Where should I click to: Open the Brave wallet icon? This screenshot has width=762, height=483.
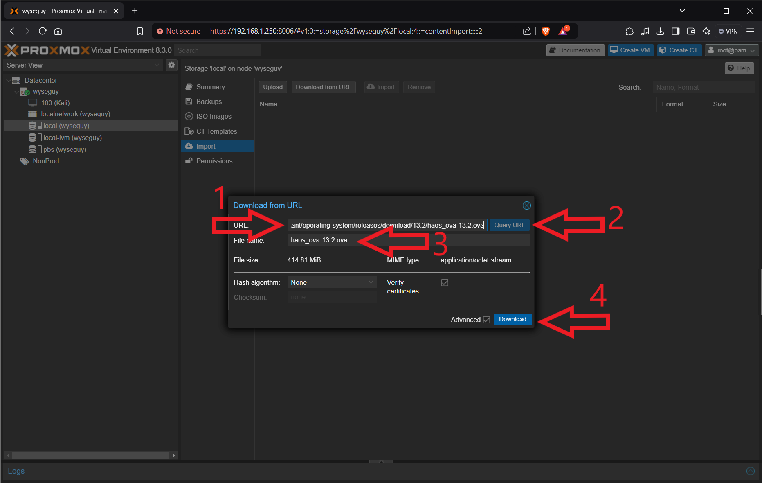click(x=691, y=31)
